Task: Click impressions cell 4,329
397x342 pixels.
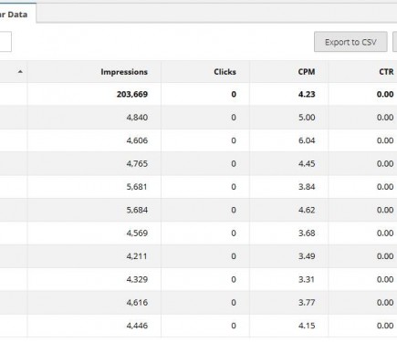Action: (137, 279)
